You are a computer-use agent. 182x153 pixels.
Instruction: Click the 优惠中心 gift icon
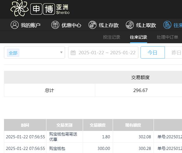coord(55,25)
